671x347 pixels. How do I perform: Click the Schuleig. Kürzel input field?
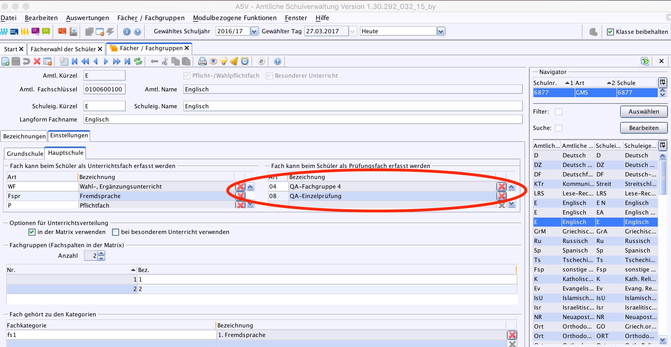click(104, 106)
